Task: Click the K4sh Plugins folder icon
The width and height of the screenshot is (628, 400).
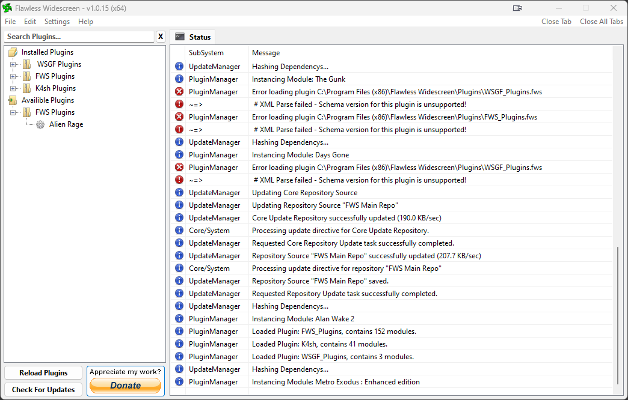Action: (x=26, y=88)
